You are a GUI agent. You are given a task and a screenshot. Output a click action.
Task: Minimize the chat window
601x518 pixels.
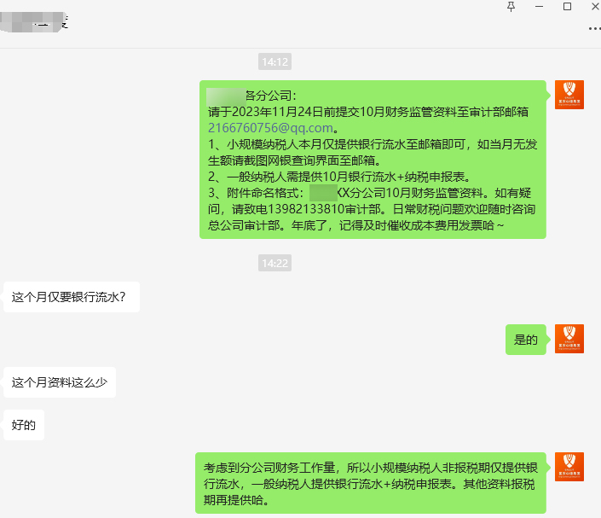pos(540,7)
